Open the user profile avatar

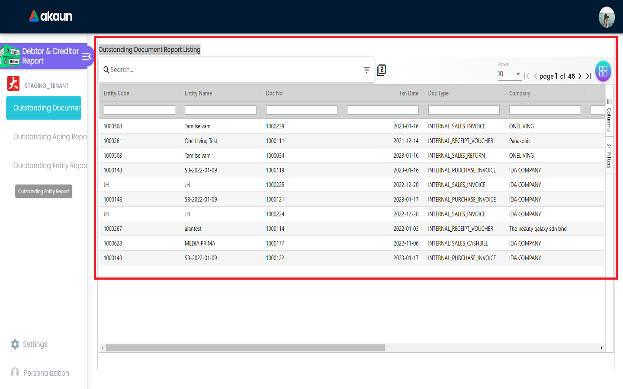[607, 17]
